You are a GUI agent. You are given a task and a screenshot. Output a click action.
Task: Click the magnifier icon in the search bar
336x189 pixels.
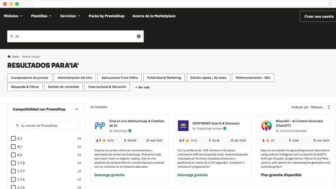click(x=11, y=36)
